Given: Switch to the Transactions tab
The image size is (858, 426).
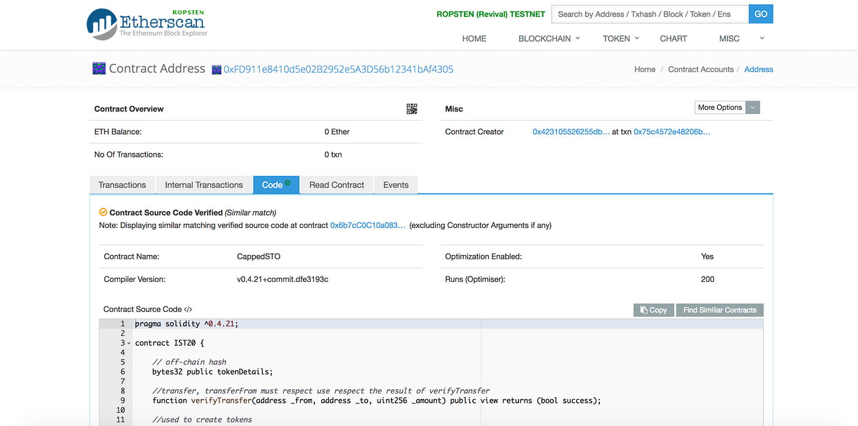Looking at the screenshot, I should tap(122, 184).
